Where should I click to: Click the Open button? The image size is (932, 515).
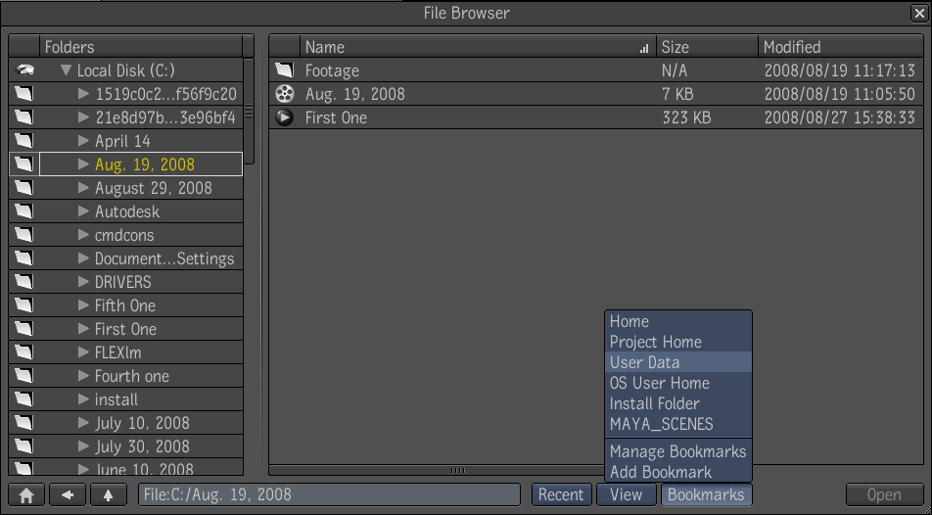[884, 494]
